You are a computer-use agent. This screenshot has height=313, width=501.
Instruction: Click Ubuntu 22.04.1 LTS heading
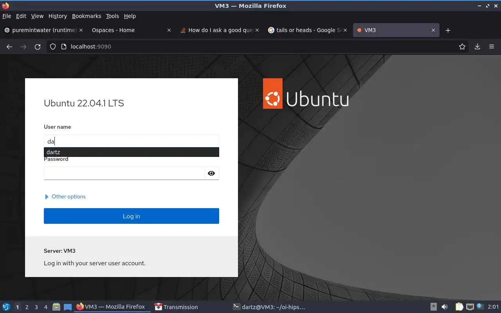click(x=84, y=103)
